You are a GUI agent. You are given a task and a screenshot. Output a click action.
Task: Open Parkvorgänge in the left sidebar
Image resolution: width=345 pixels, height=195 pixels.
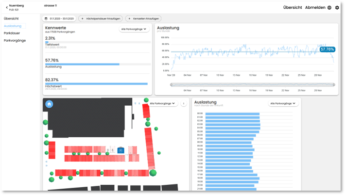(15, 40)
